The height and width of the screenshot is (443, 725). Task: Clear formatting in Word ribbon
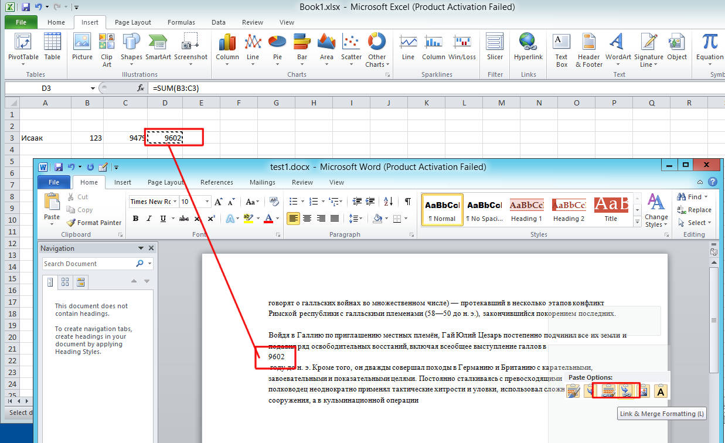click(x=274, y=202)
